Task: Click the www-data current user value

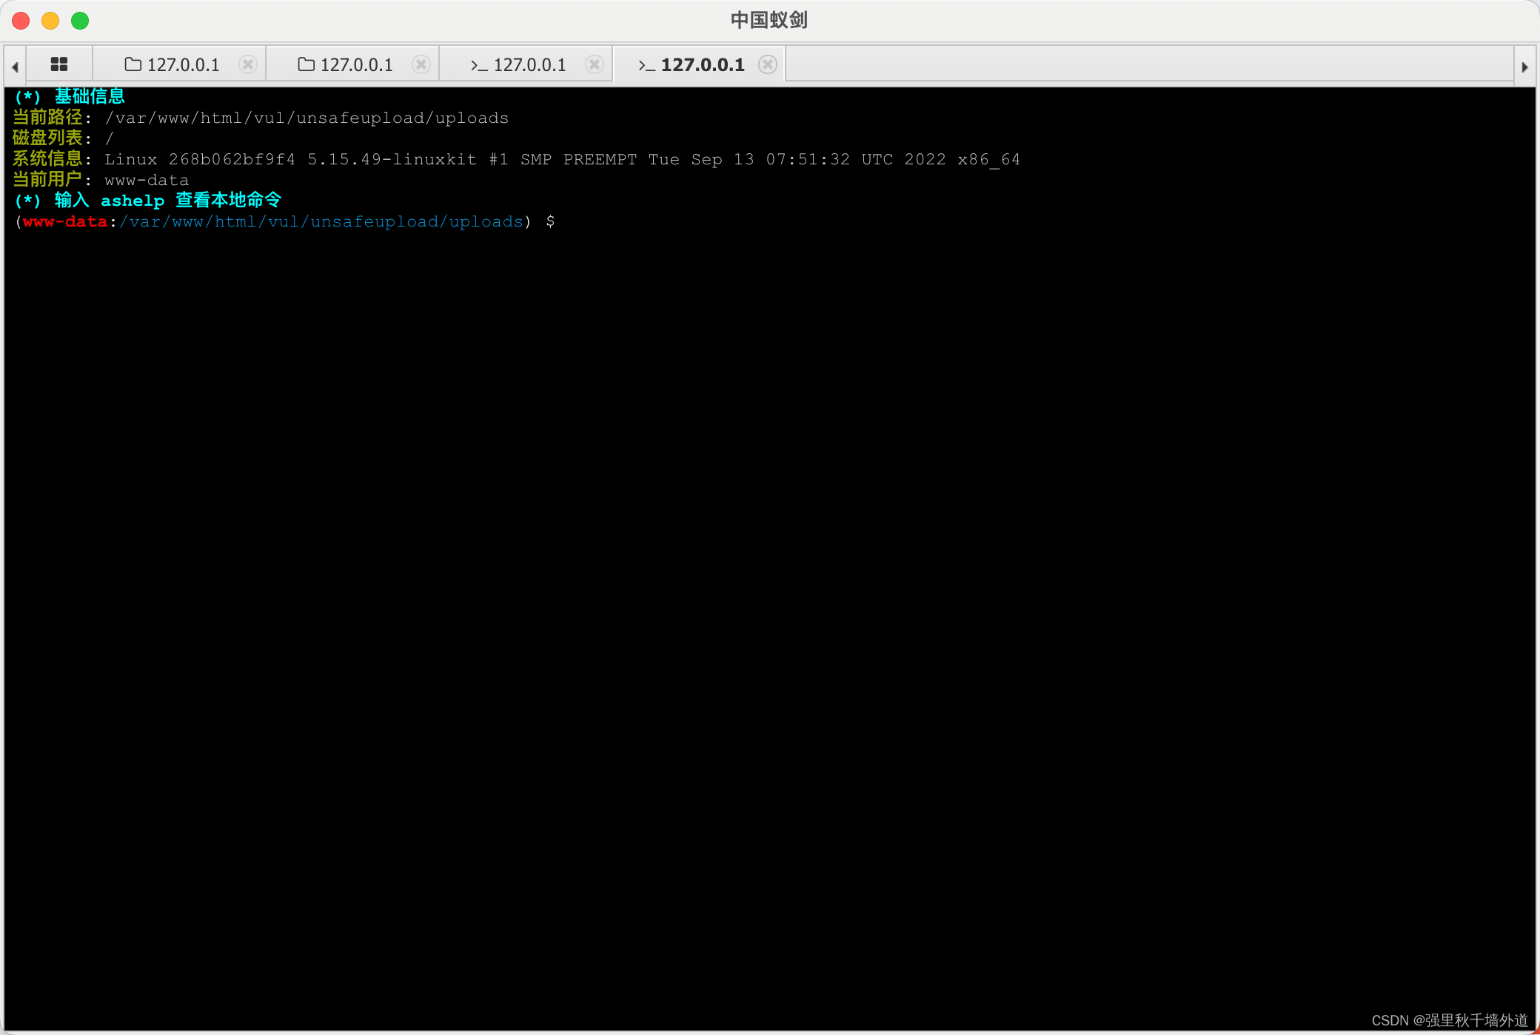Action: (x=147, y=180)
